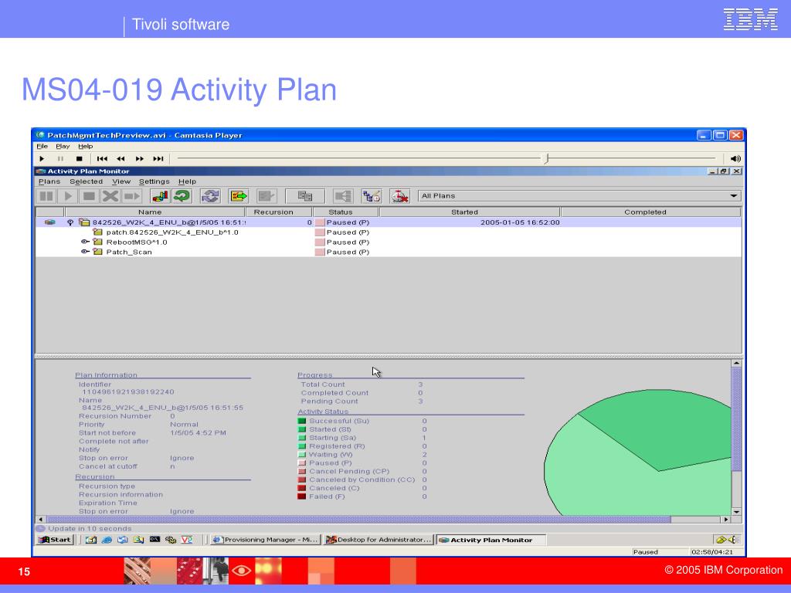Select the RebootMSG^1.0 row

click(389, 242)
